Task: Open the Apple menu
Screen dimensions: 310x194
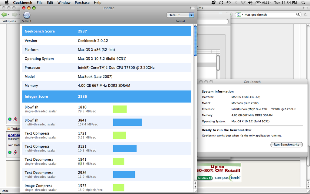Action: tap(6, 2)
